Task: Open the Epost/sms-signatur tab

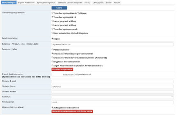Action: [x=46, y=3]
